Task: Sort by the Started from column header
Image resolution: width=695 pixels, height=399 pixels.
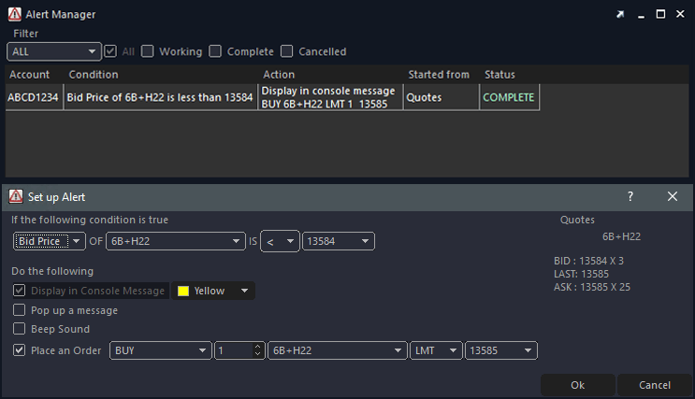Action: (439, 75)
